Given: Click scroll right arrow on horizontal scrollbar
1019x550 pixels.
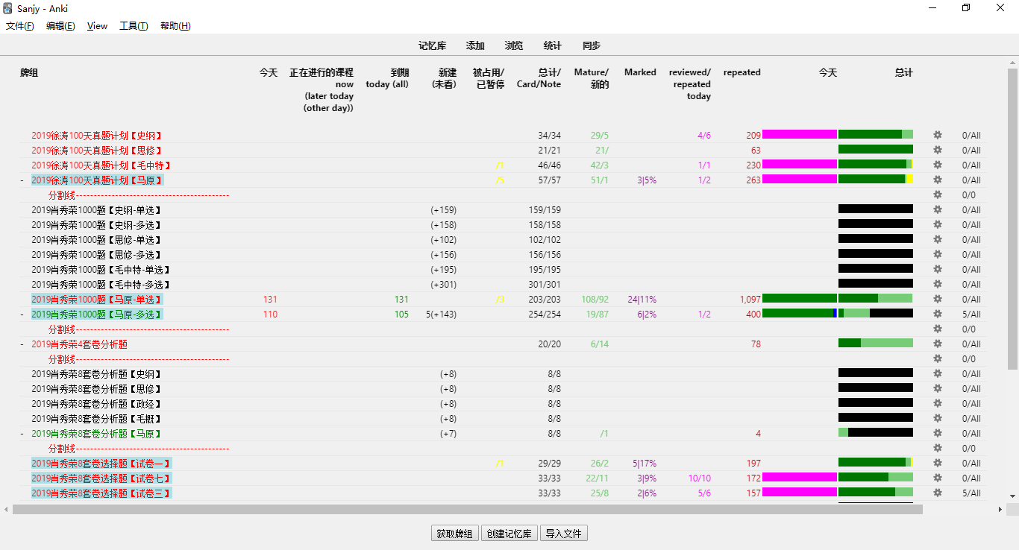Looking at the screenshot, I should pyautogui.click(x=1000, y=510).
